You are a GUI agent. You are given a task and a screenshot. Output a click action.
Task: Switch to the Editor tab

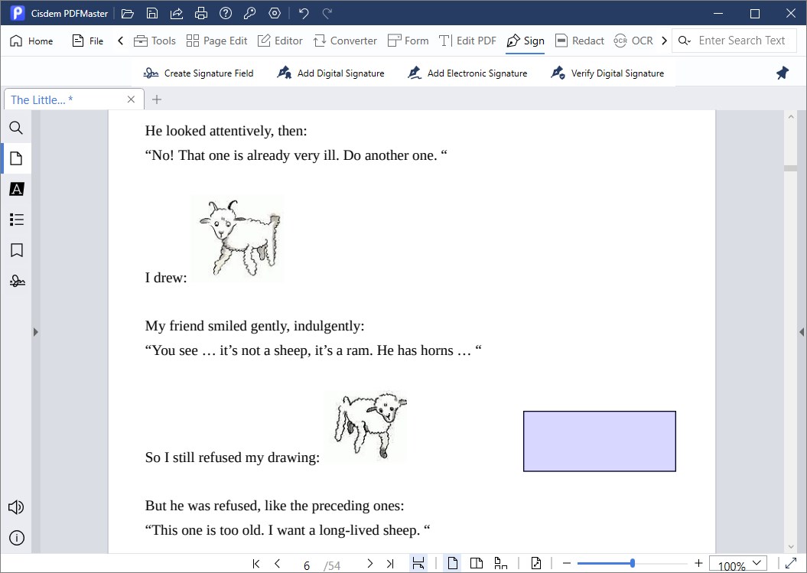click(280, 41)
